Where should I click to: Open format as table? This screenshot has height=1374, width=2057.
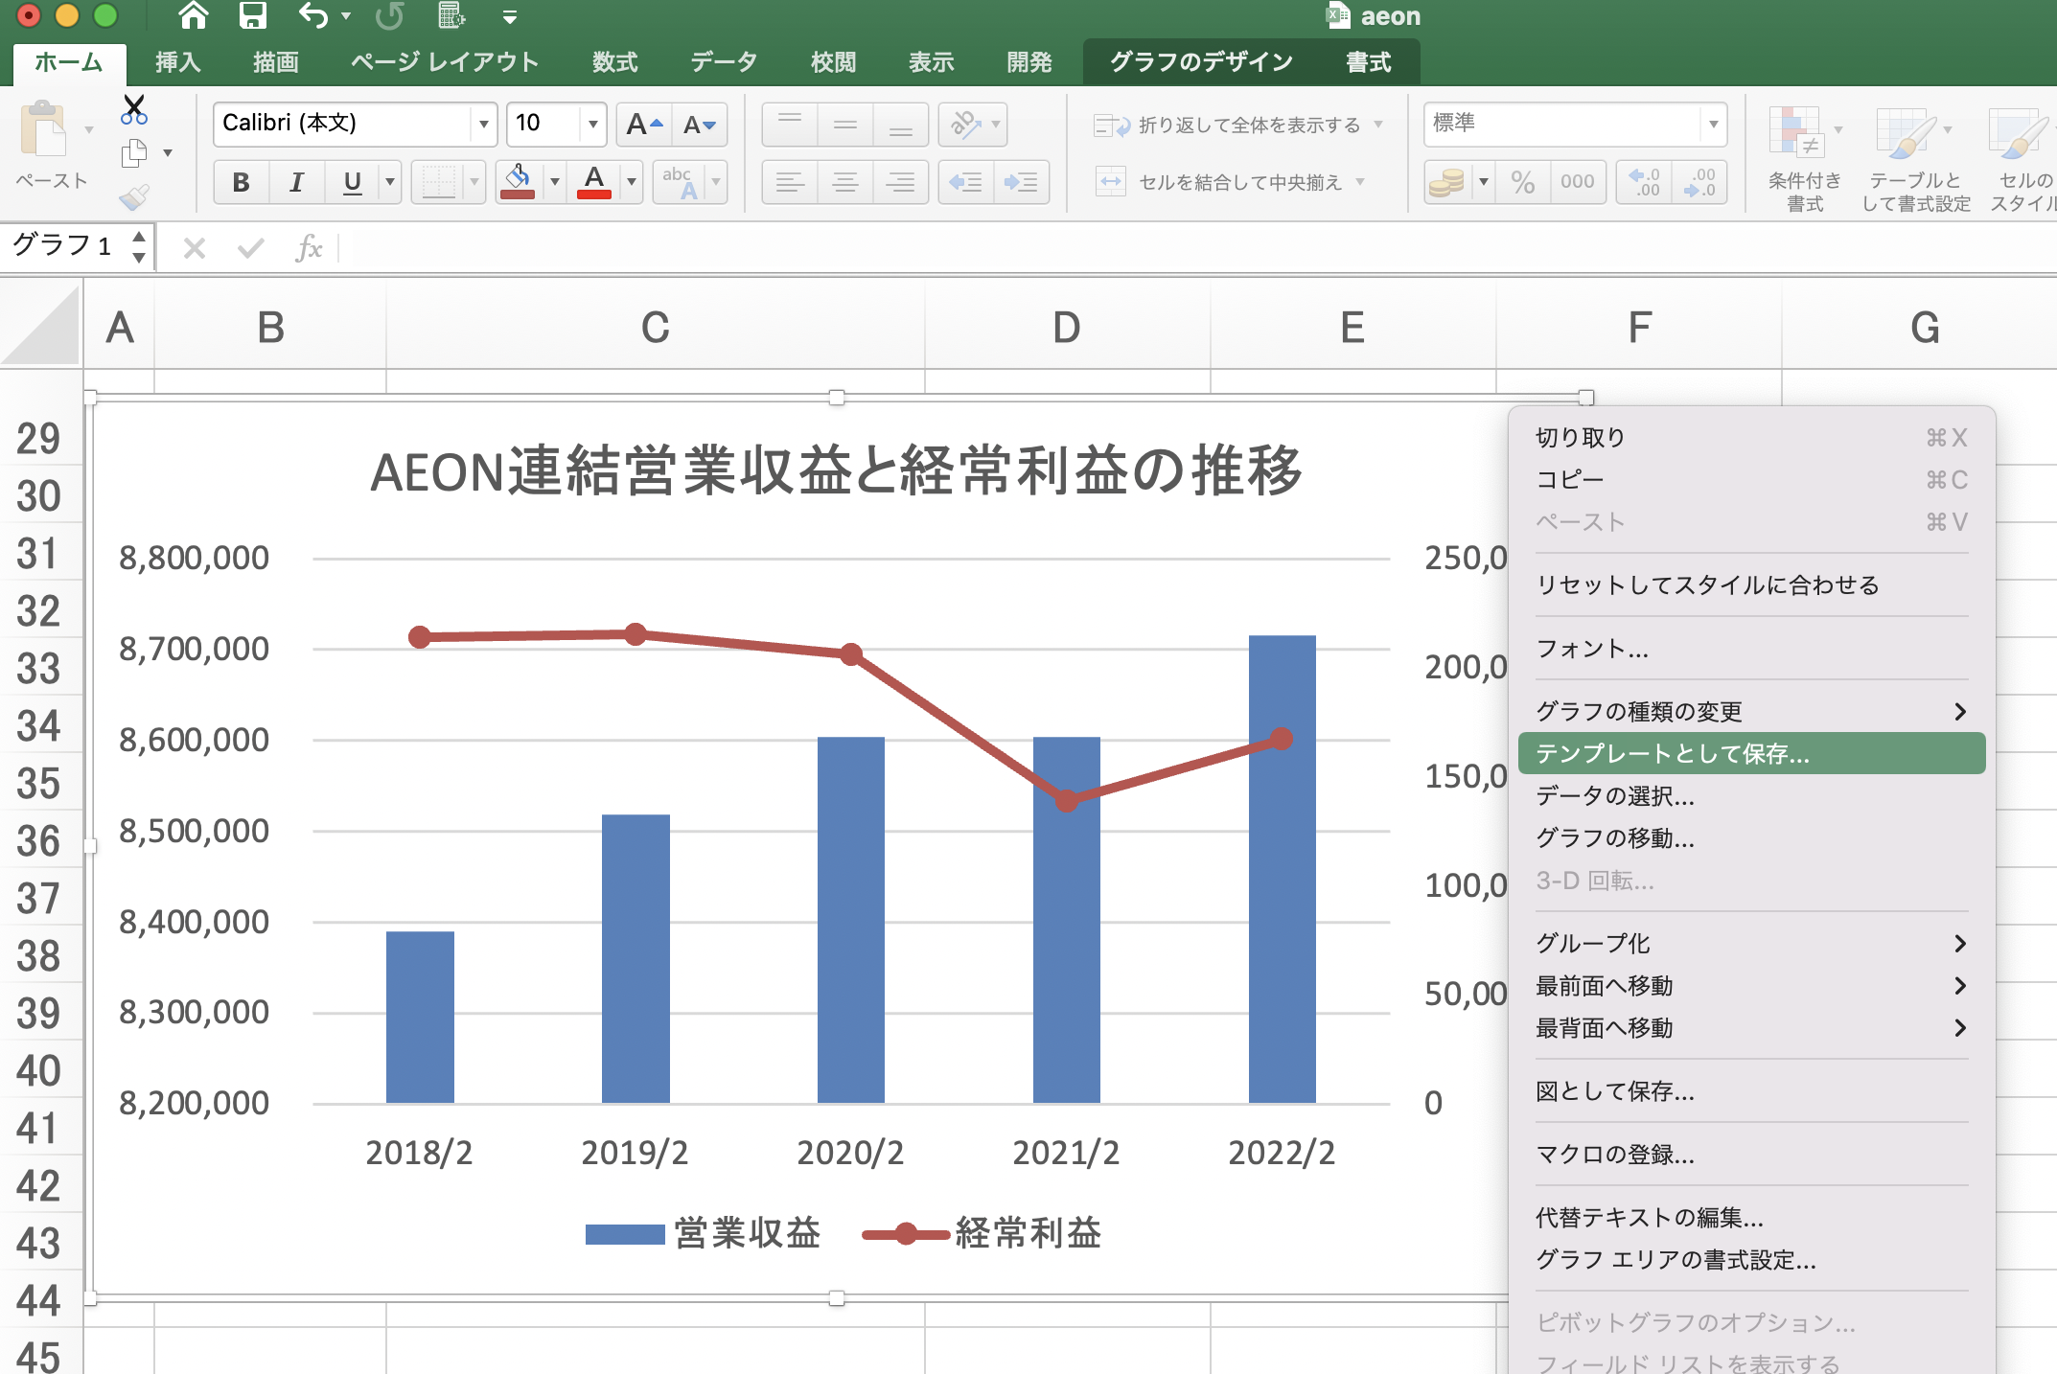coord(1915,158)
